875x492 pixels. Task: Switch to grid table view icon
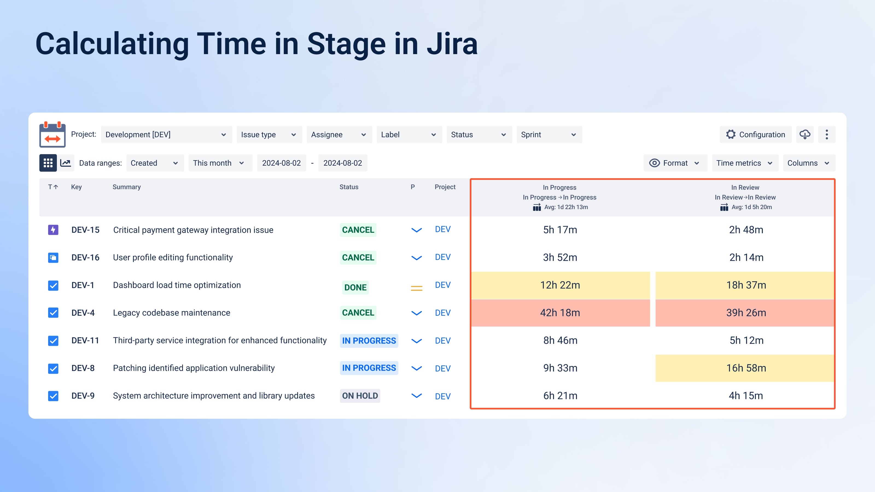pos(48,163)
